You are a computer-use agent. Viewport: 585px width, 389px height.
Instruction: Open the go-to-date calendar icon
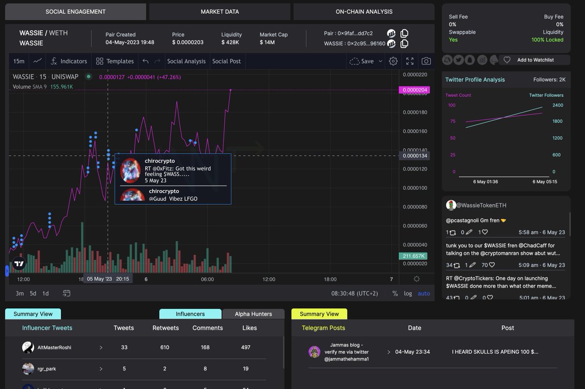(66, 293)
